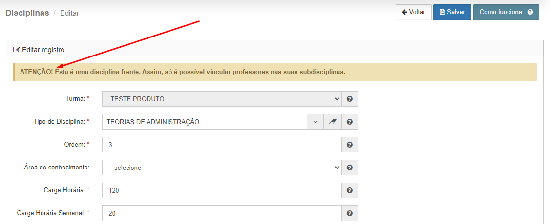Screen dimensions: 550x224
Task: Open the Área de conhecimento select dropdown
Action: pyautogui.click(x=222, y=168)
